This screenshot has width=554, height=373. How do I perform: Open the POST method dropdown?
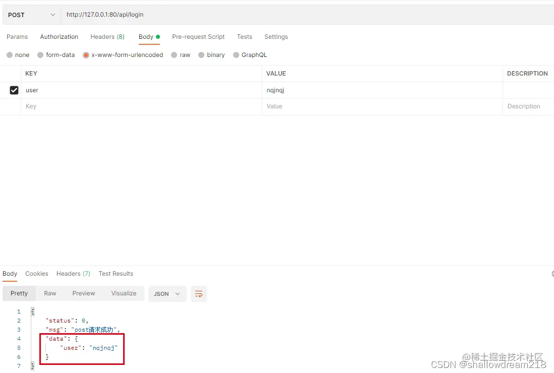[x=31, y=15]
